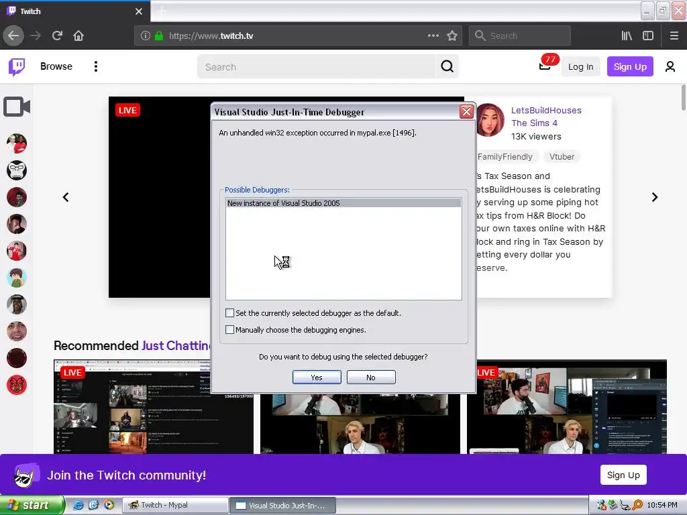This screenshot has width=687, height=515.
Task: Open the LetsBuildHouses streamer avatar
Action: click(x=490, y=120)
